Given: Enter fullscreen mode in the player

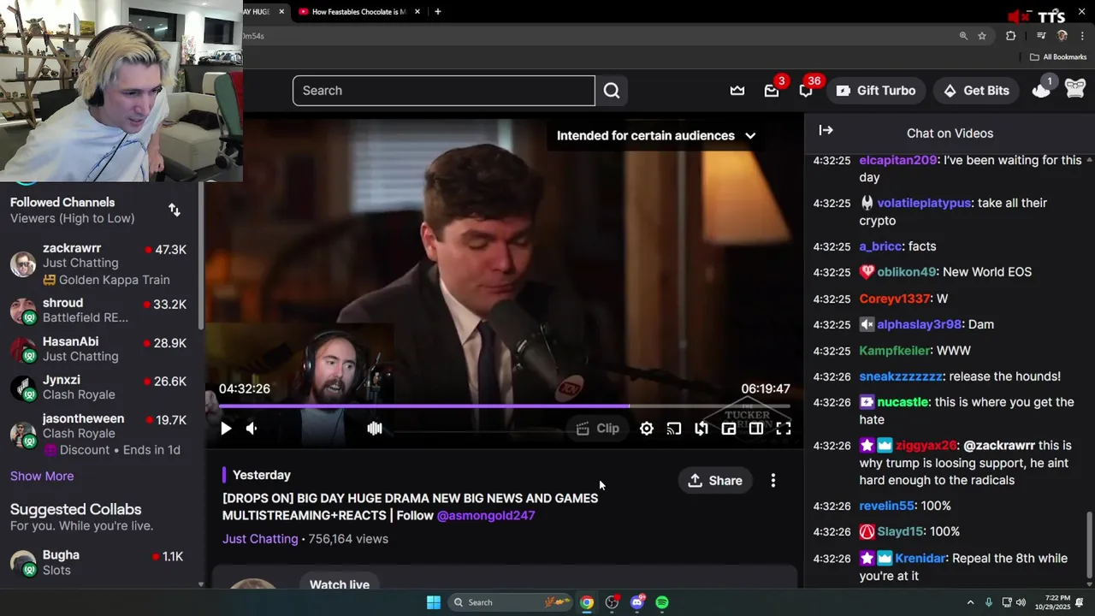Looking at the screenshot, I should (x=784, y=429).
